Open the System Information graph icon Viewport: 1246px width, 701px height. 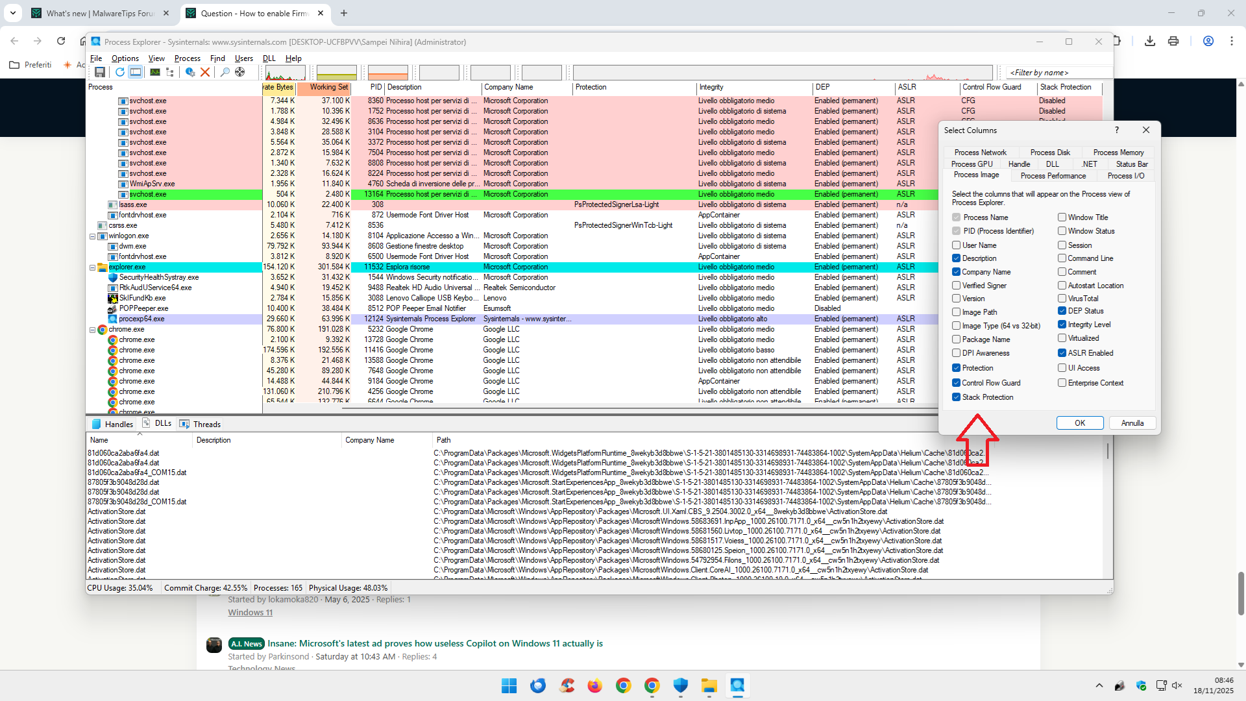(155, 72)
